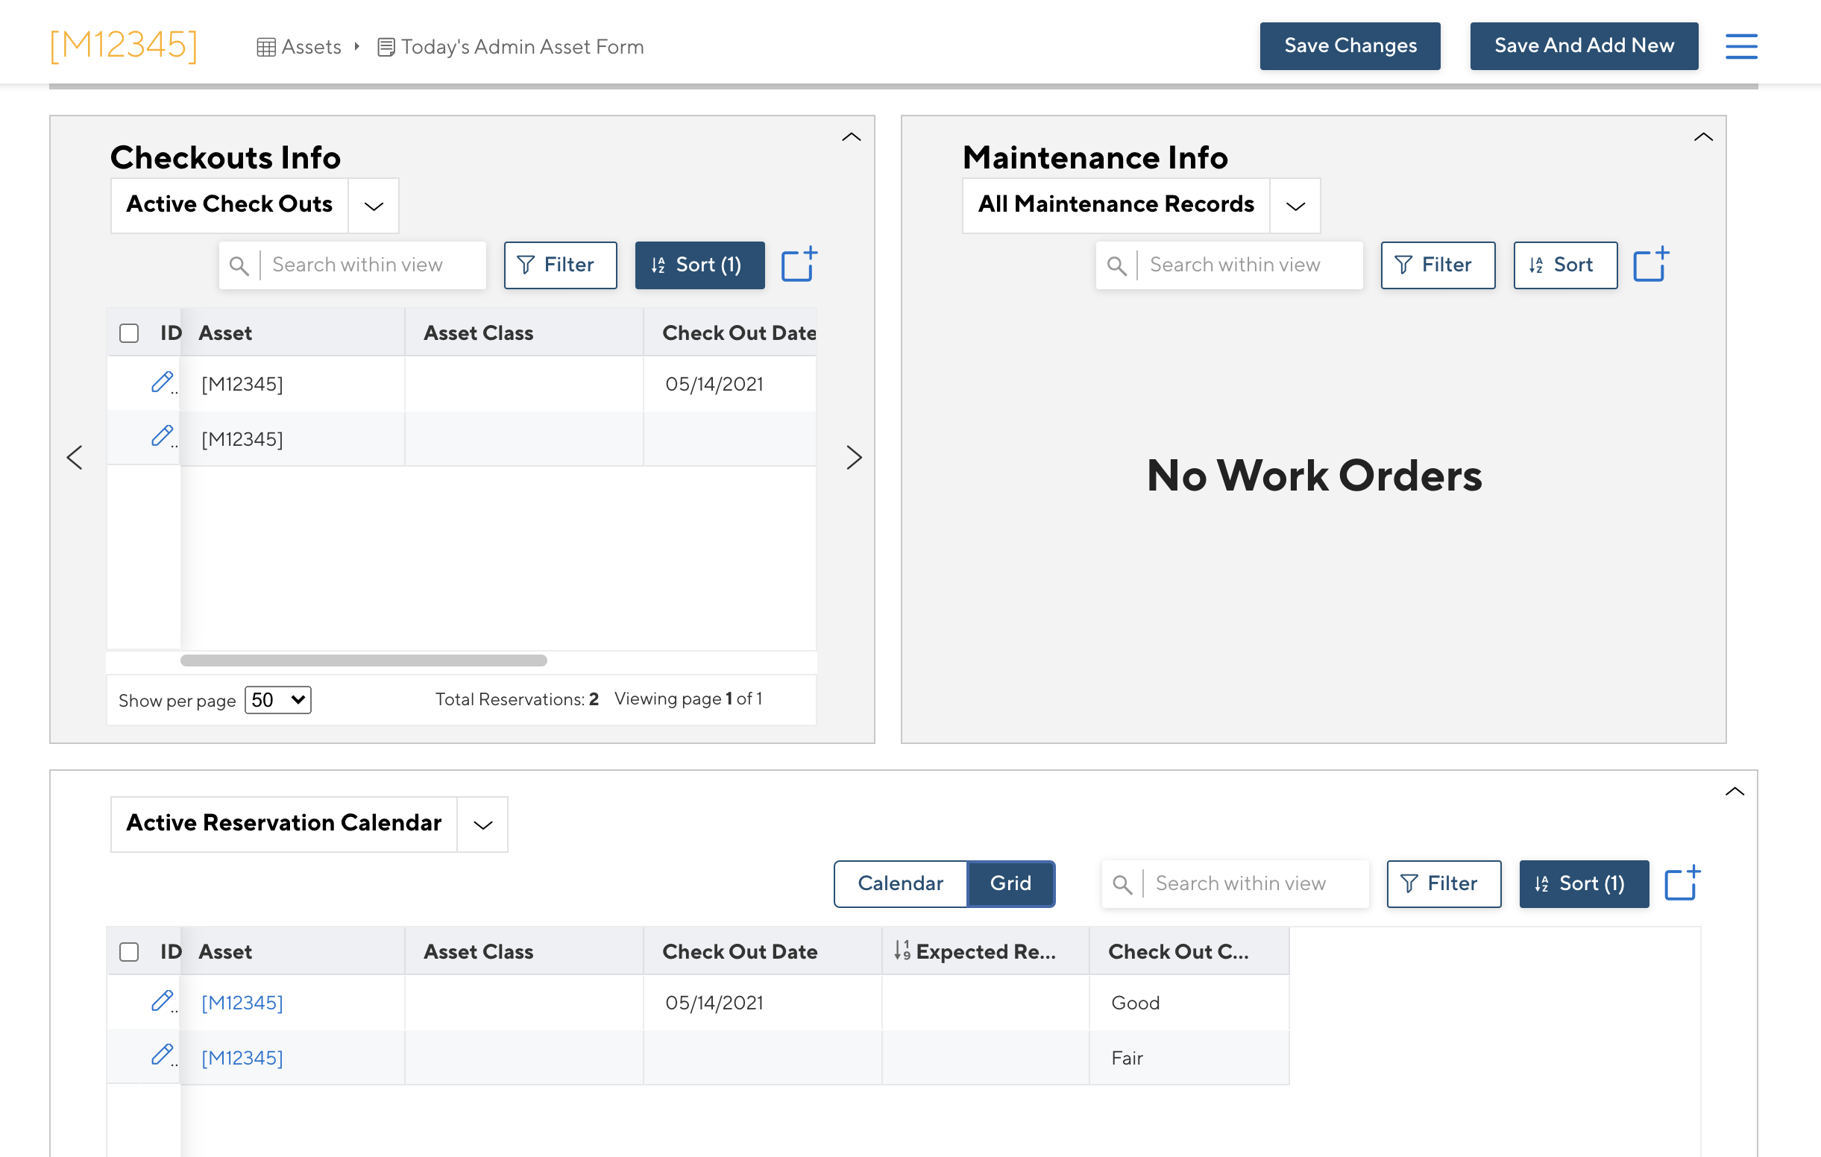Screen dimensions: 1821x1157
Task: Open Sort in Maintenance Info
Action: pos(1565,265)
